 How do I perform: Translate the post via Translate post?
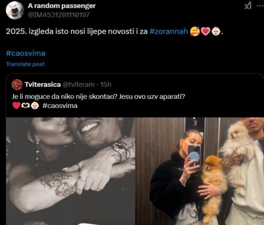[x=25, y=64]
